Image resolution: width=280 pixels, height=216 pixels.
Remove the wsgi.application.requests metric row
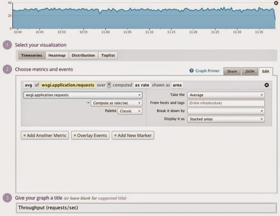pos(267,85)
